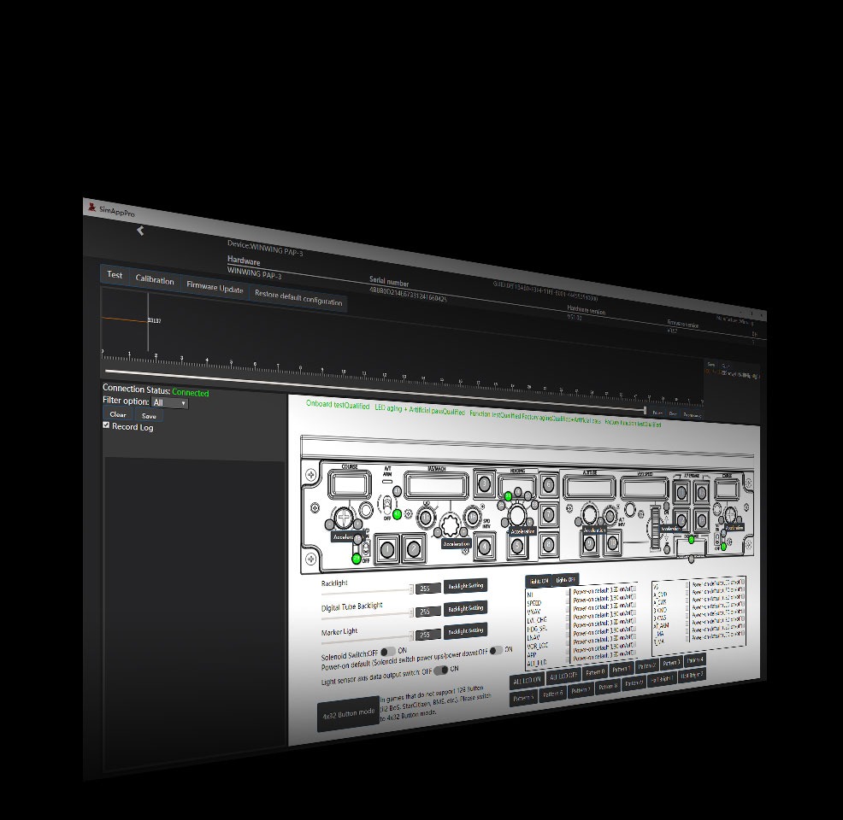This screenshot has width=843, height=820.
Task: Click the HEADING selector knob
Action: [517, 515]
